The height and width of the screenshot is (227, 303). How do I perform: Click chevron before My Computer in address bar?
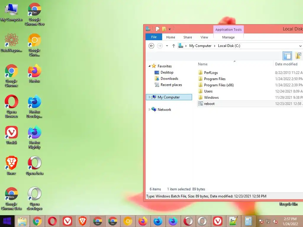point(186,46)
